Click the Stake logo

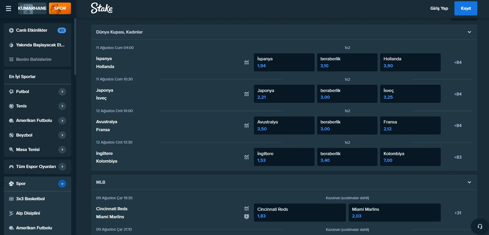coord(102,8)
